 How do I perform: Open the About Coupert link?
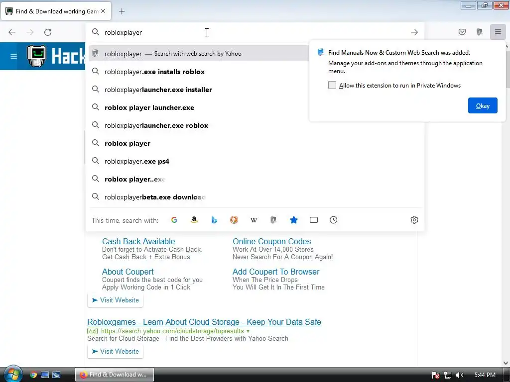point(128,272)
